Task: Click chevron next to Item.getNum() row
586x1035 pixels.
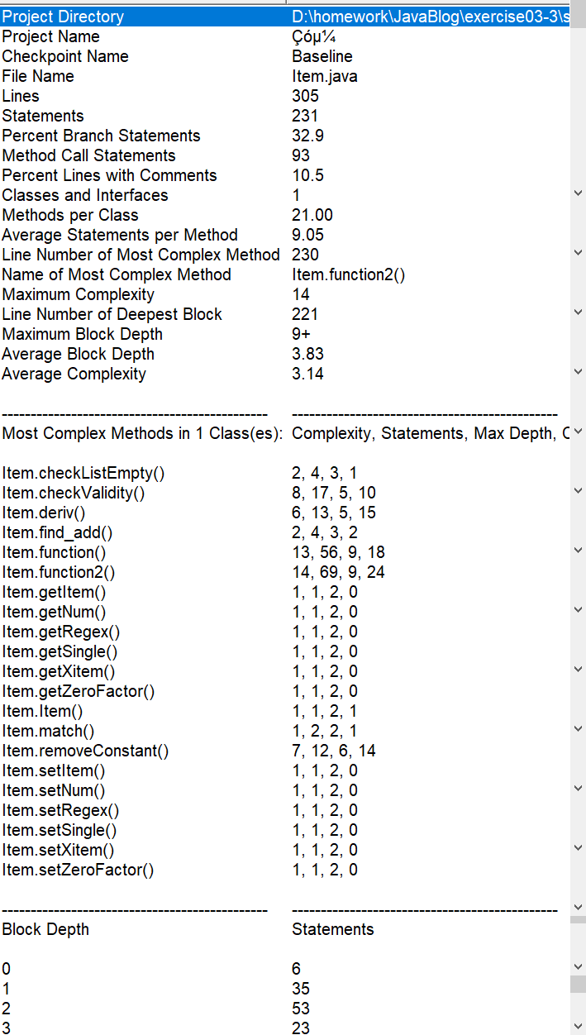Action: [578, 610]
